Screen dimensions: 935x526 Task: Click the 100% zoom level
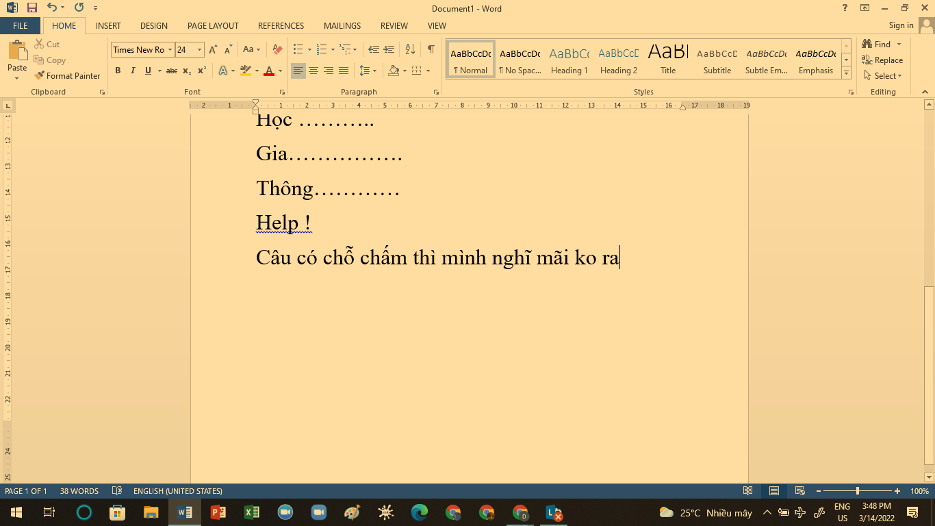[x=920, y=491]
